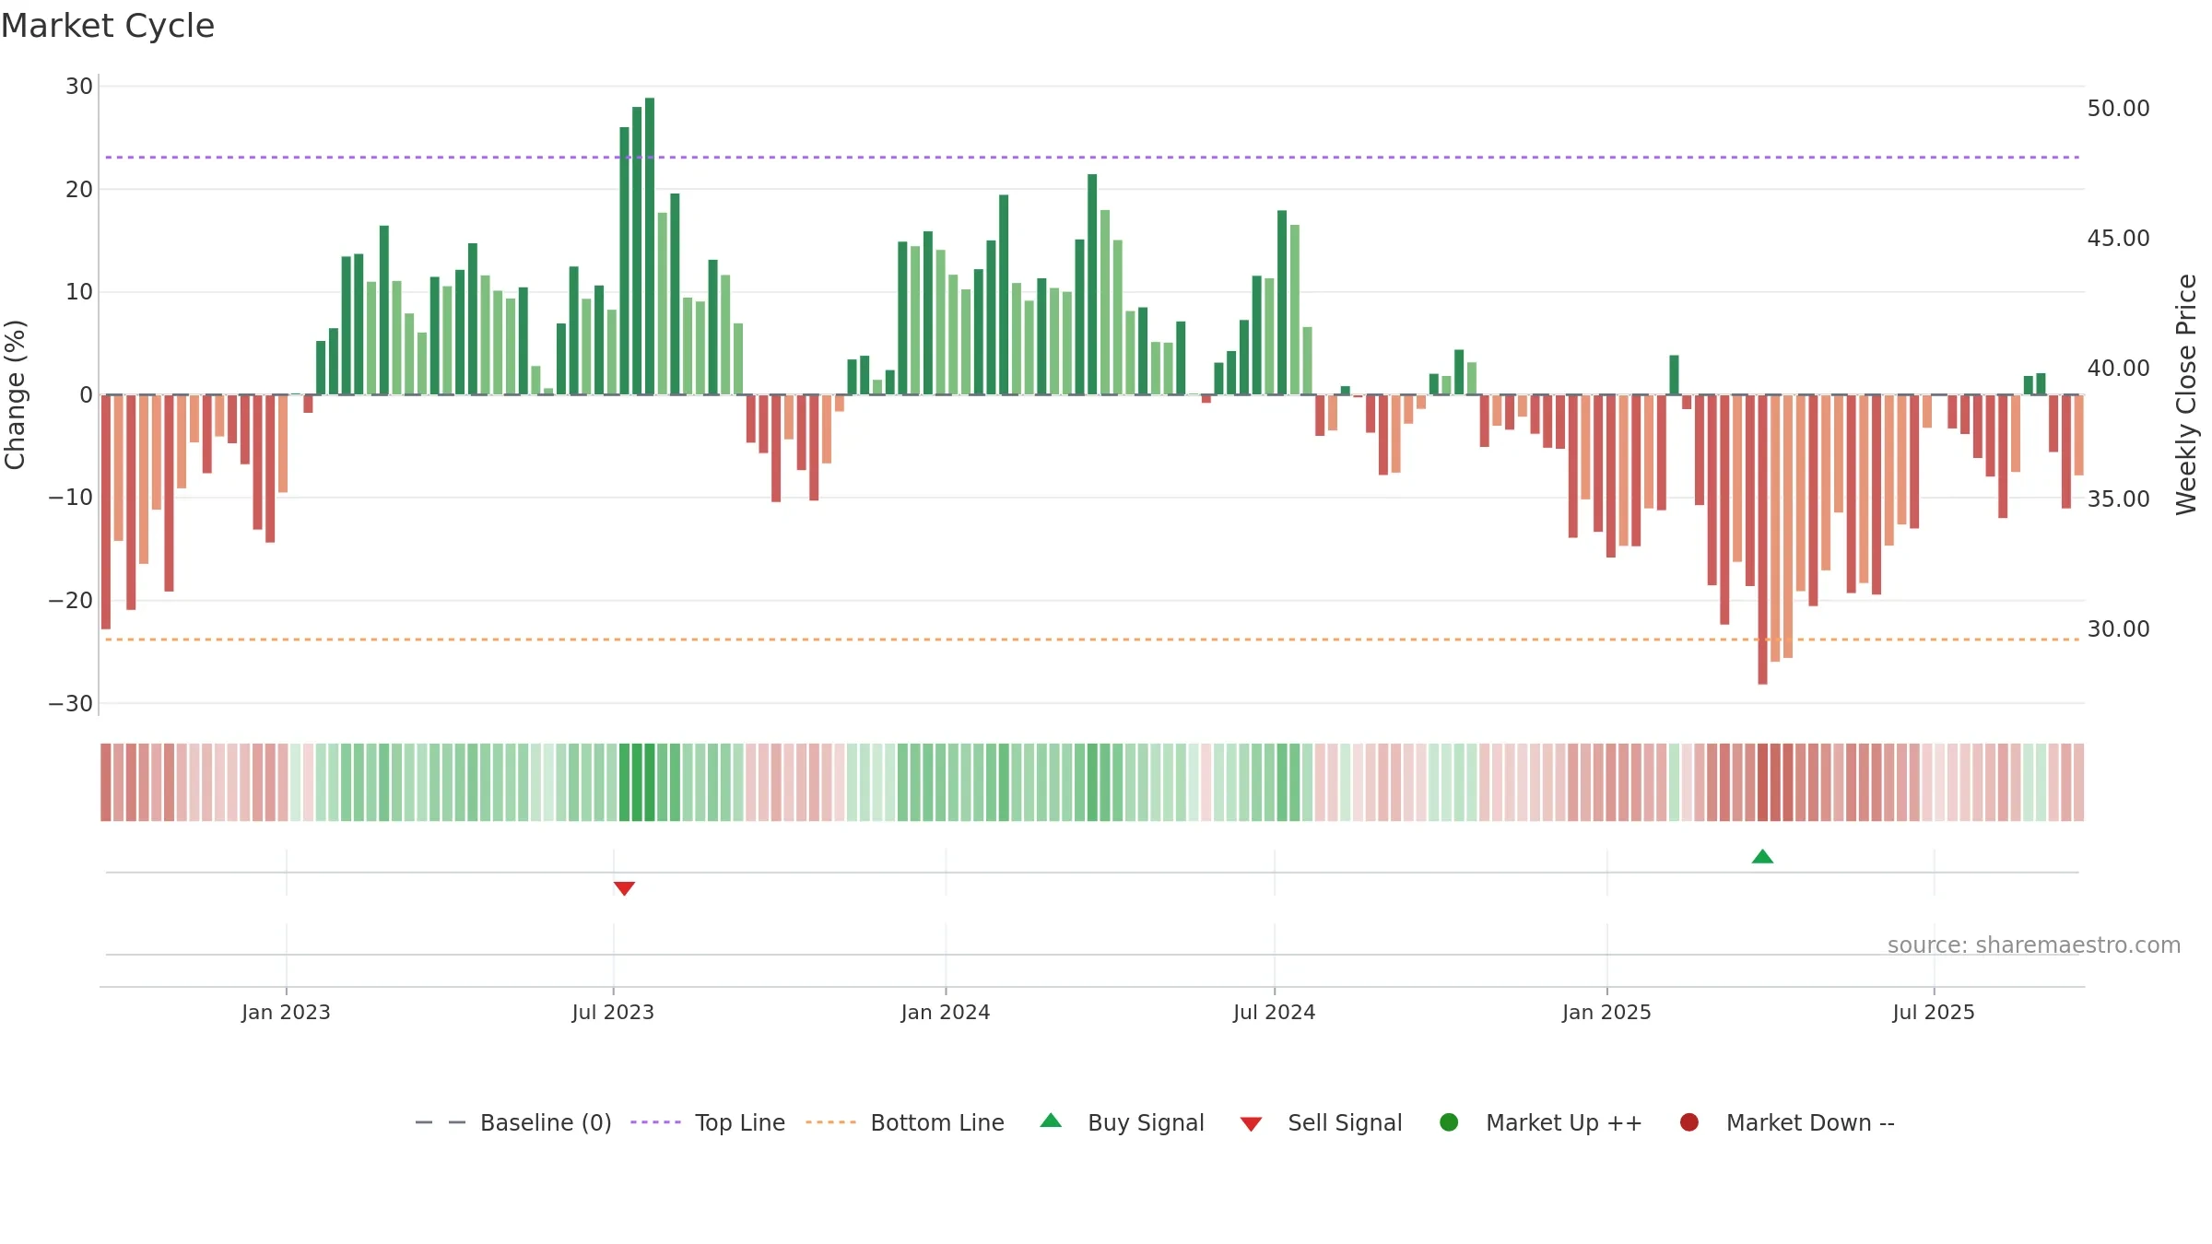The image size is (2212, 1244).
Task: Click the Jul 2023 x-axis label
Action: coord(613,1013)
